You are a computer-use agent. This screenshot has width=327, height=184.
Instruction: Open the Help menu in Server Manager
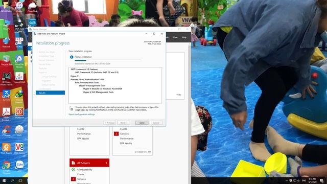pos(184,37)
